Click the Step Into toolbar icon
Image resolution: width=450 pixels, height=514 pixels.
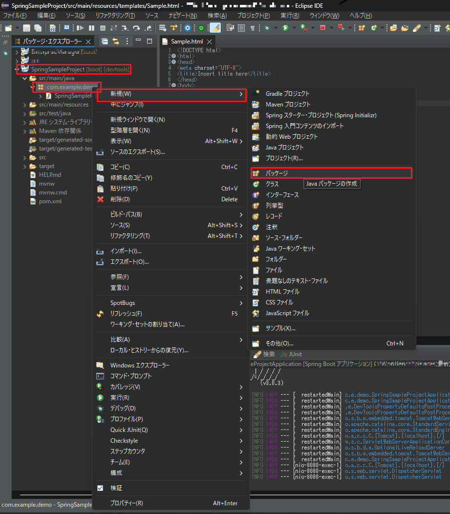point(125,28)
